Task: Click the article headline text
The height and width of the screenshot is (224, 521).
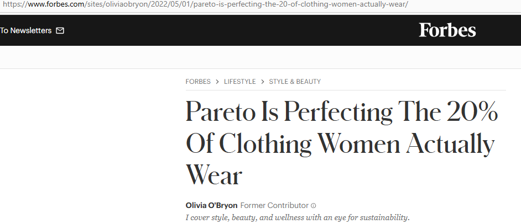Action: (342, 143)
